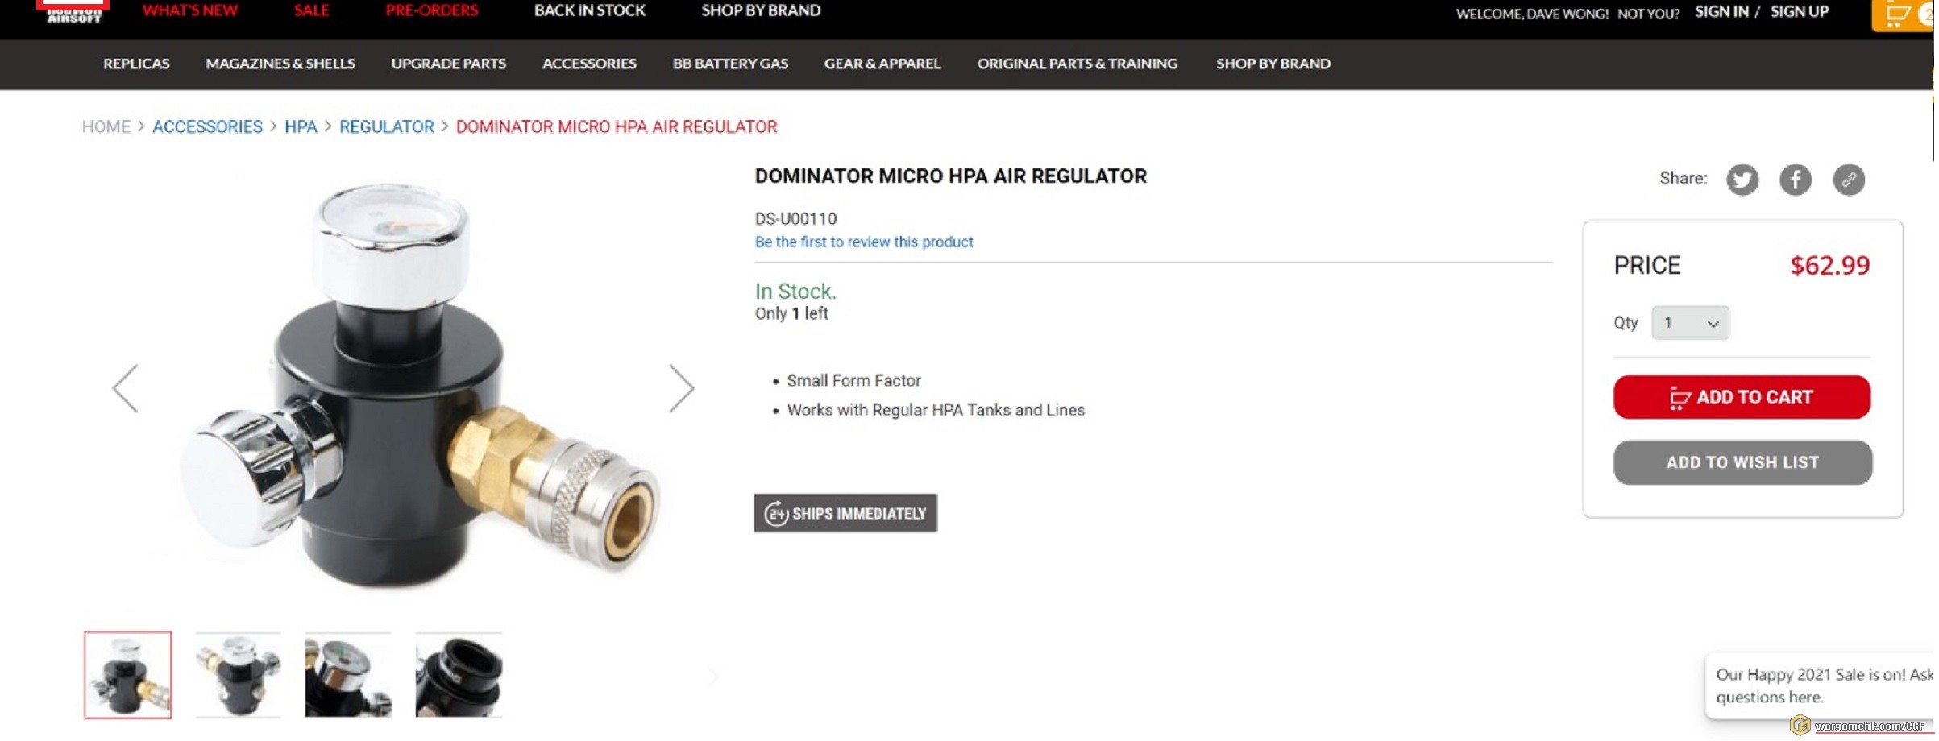Select the second product thumbnail

(x=238, y=675)
